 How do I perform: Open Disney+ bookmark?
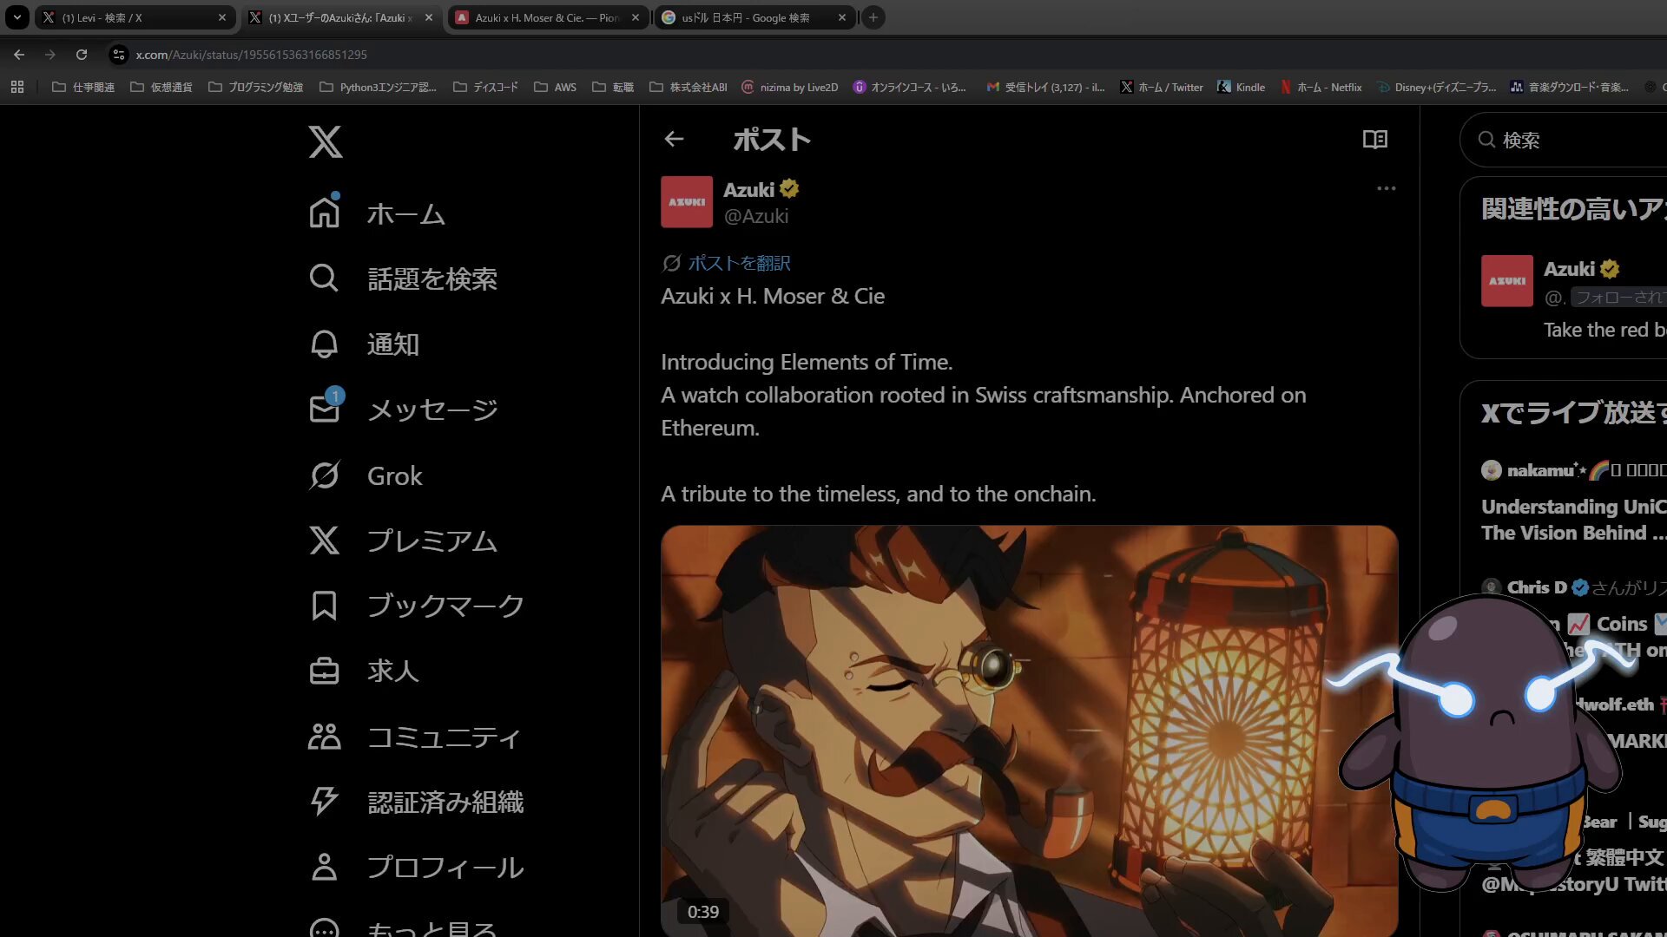(1437, 87)
